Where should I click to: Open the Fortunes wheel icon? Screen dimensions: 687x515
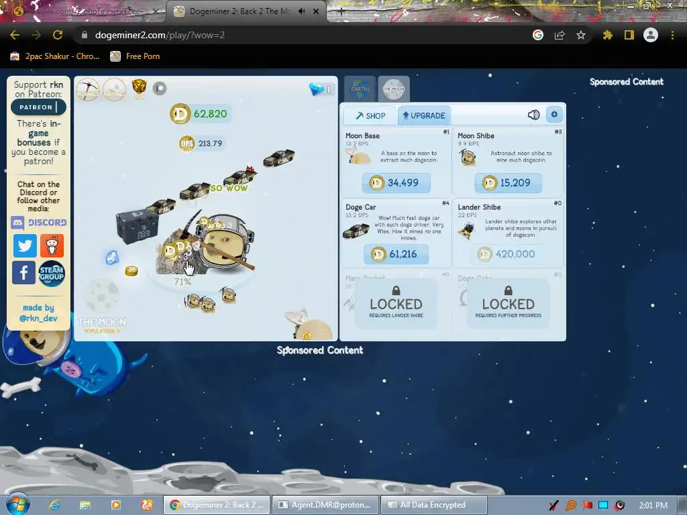pos(114,89)
